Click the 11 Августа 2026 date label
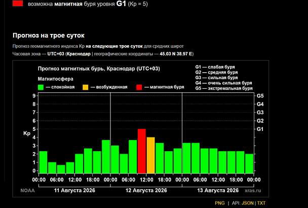 coord(74,190)
